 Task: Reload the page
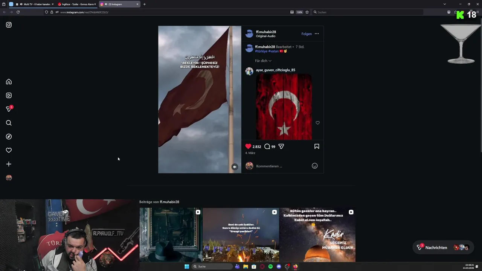tap(18, 12)
